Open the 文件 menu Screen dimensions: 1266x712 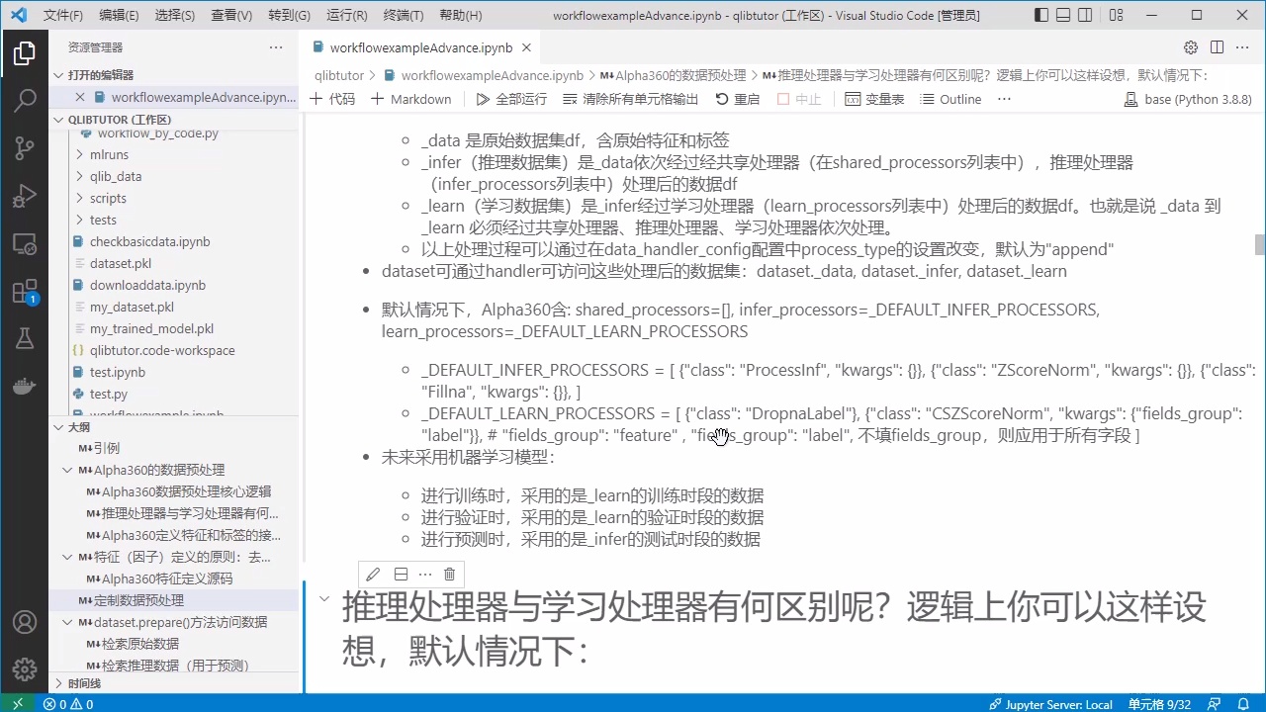tap(63, 15)
